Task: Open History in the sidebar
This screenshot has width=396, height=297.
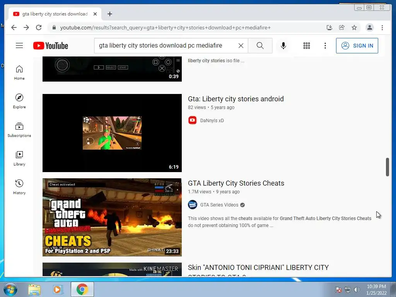Action: tap(19, 187)
